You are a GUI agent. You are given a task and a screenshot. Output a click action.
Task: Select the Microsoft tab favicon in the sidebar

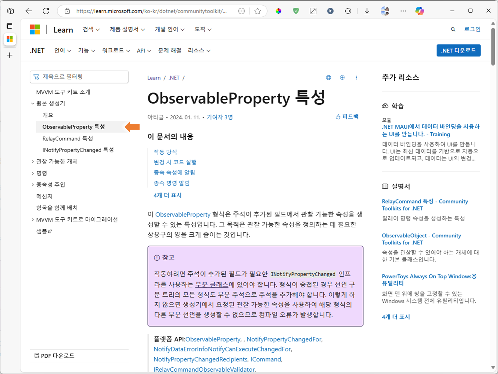[x=10, y=39]
